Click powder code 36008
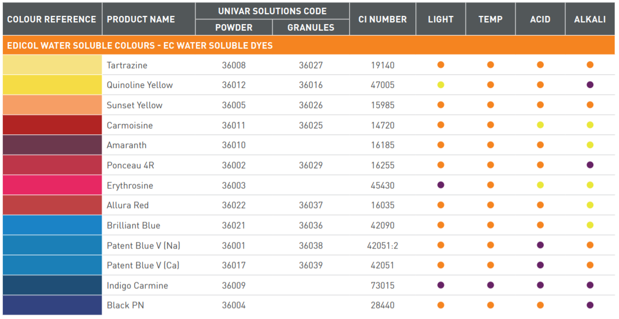The image size is (619, 319). (234, 65)
